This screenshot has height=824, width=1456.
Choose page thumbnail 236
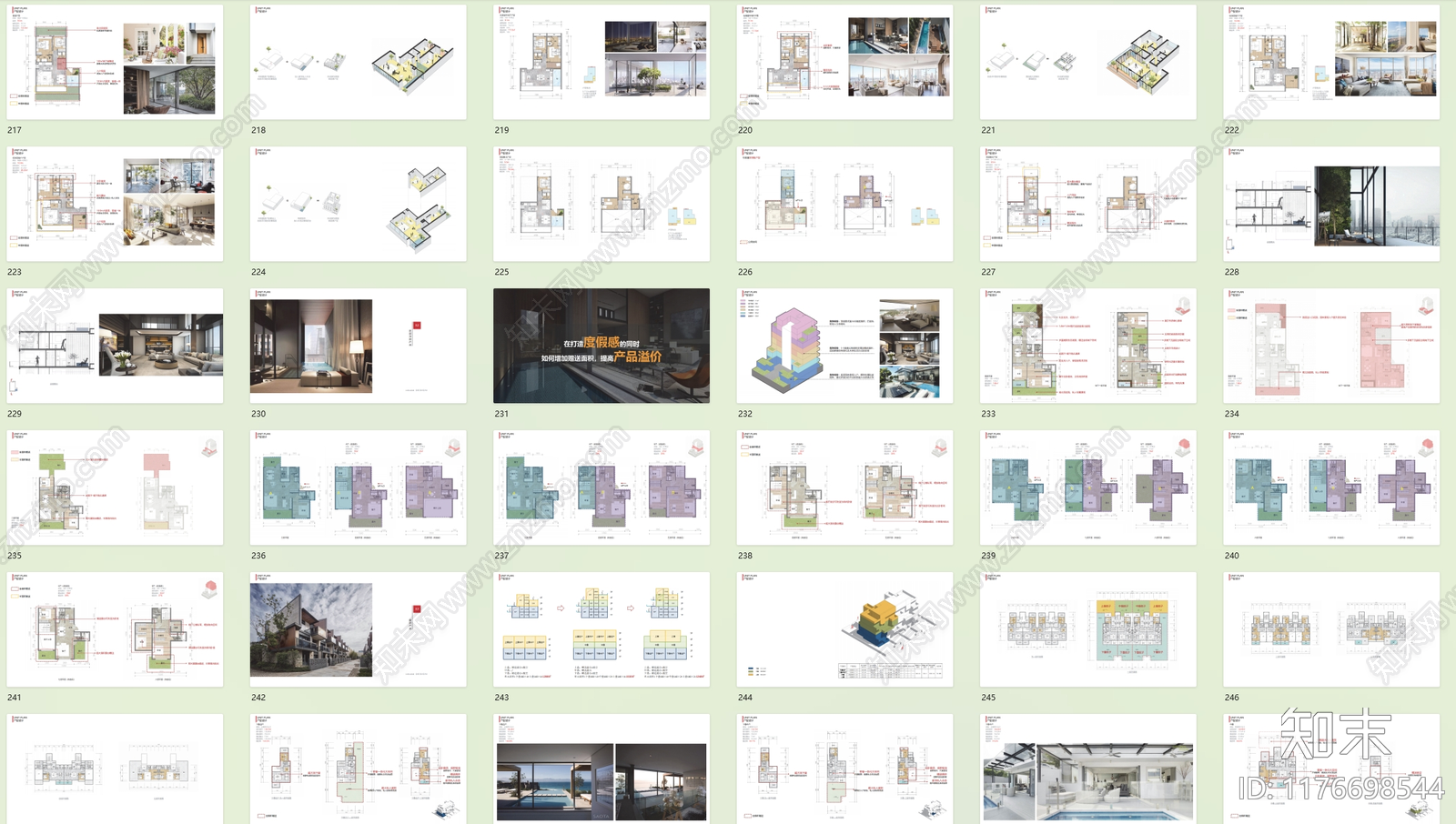coord(359,487)
